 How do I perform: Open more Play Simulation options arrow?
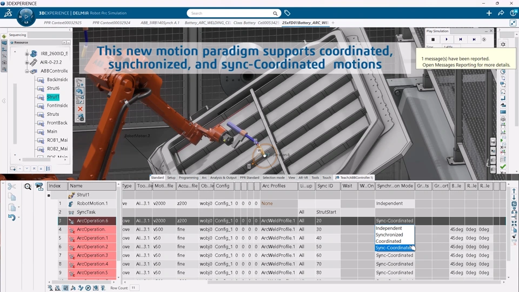click(x=484, y=39)
